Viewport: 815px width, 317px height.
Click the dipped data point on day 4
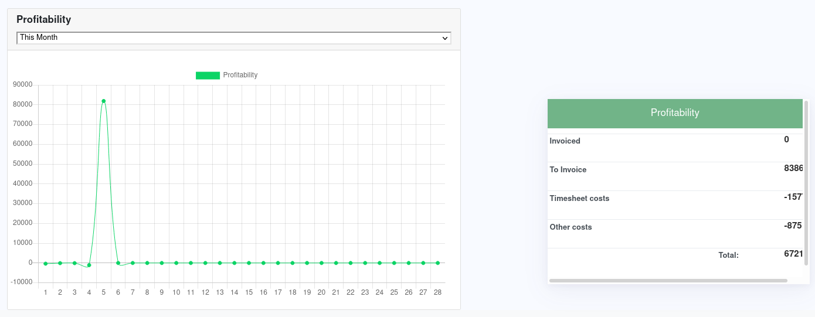(x=89, y=265)
